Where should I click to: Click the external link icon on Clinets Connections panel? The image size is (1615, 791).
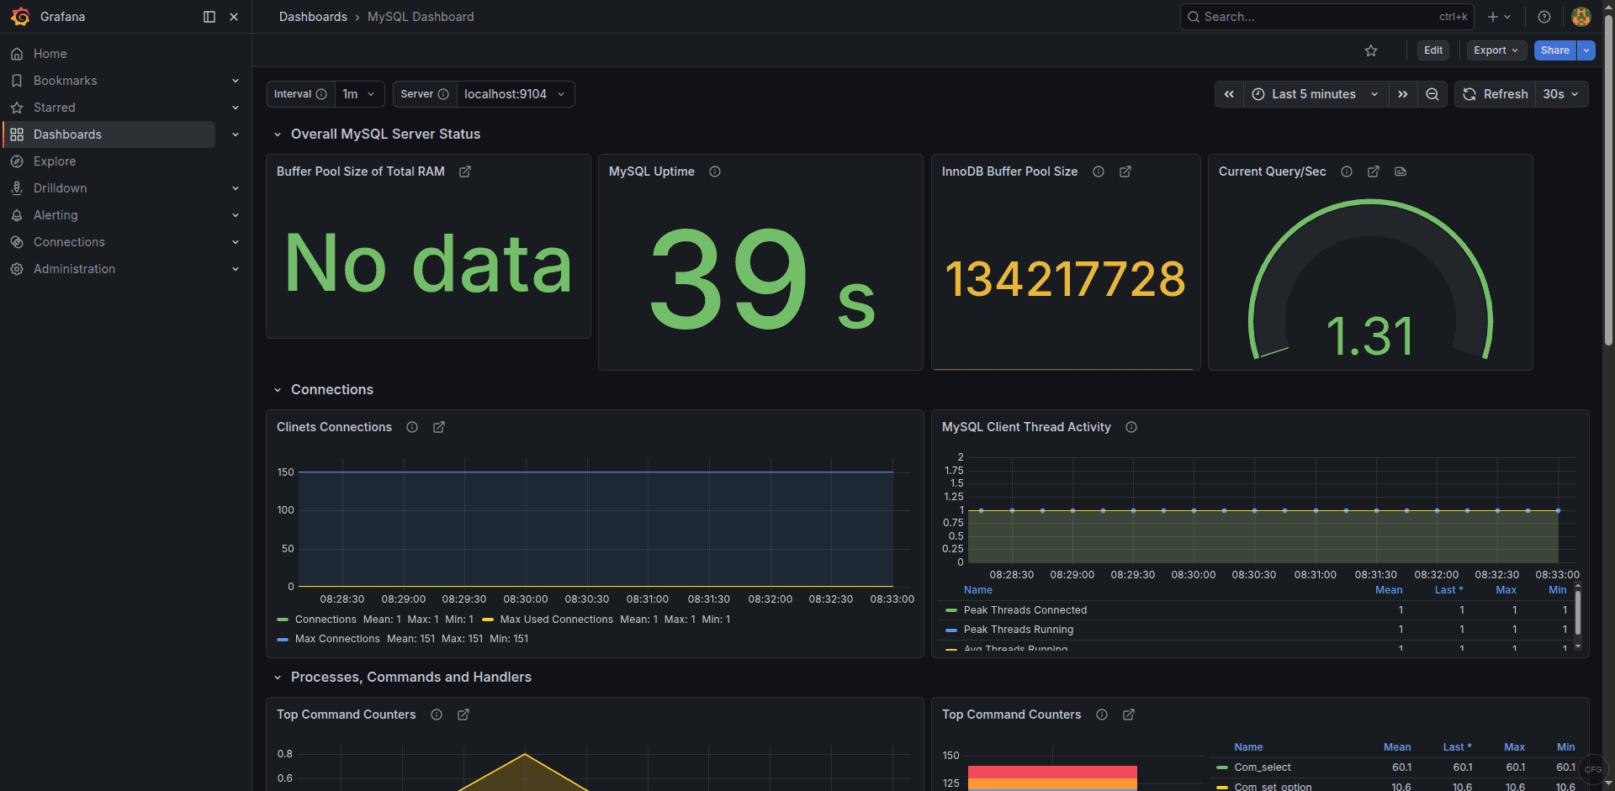[438, 427]
